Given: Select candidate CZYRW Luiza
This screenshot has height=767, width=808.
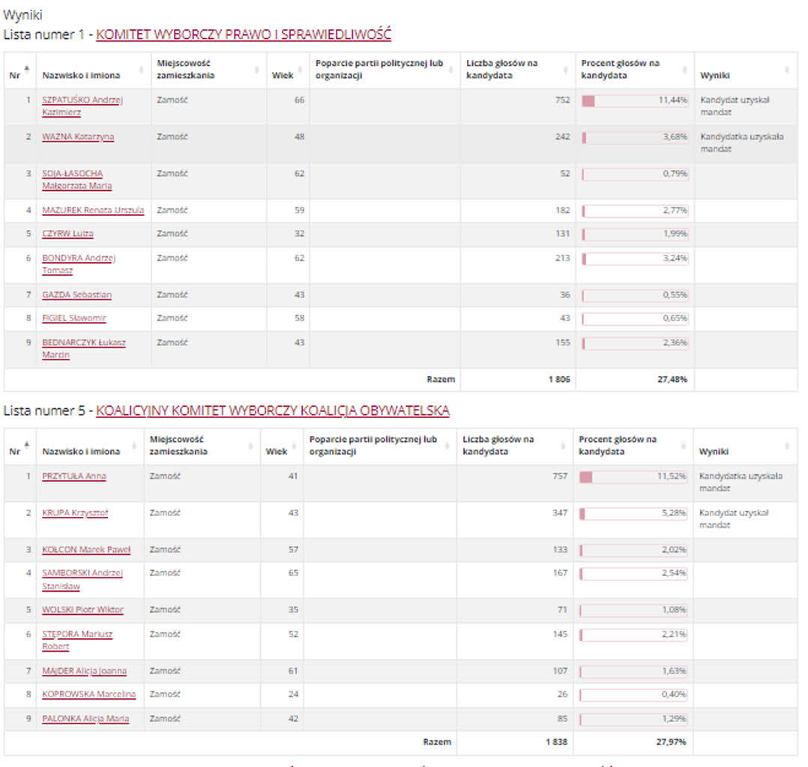Looking at the screenshot, I should pyautogui.click(x=67, y=234).
